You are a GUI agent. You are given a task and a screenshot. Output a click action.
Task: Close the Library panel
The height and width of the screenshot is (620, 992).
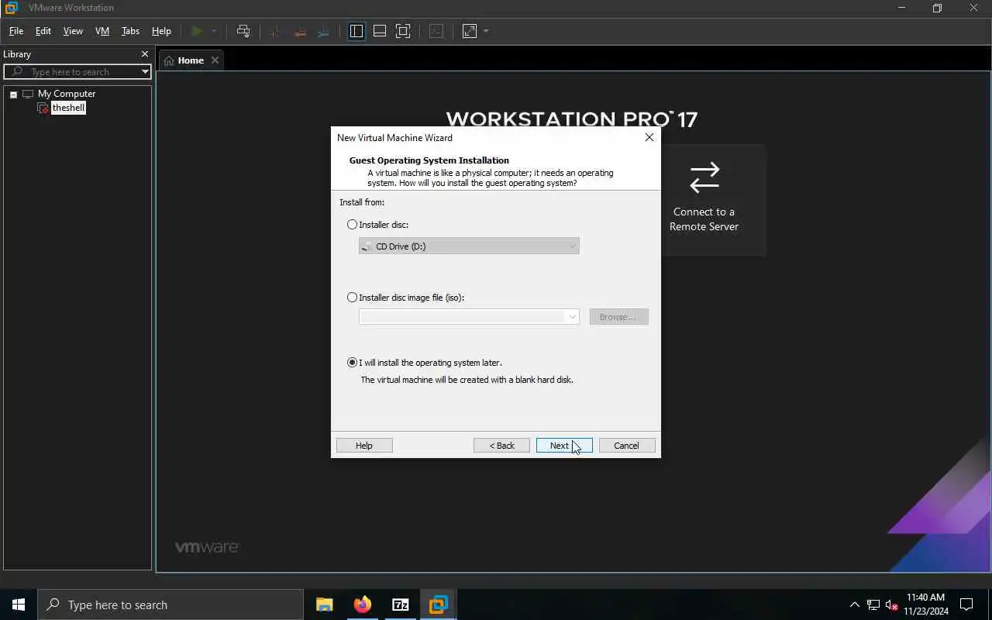coord(144,54)
